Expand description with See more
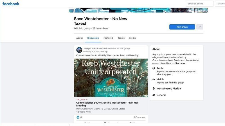 pos(180,63)
